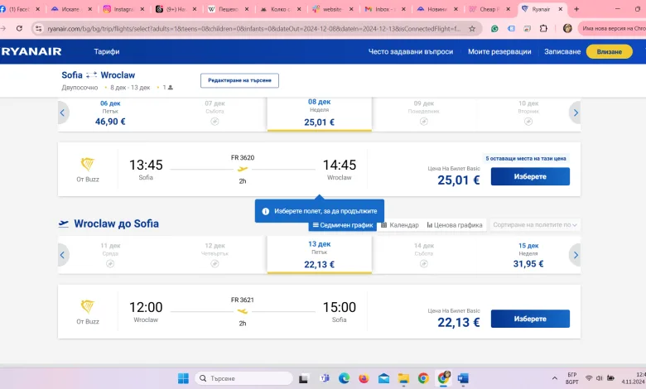Click the 15:00 Sofia arrival time
The image size is (646, 389).
tap(339, 307)
